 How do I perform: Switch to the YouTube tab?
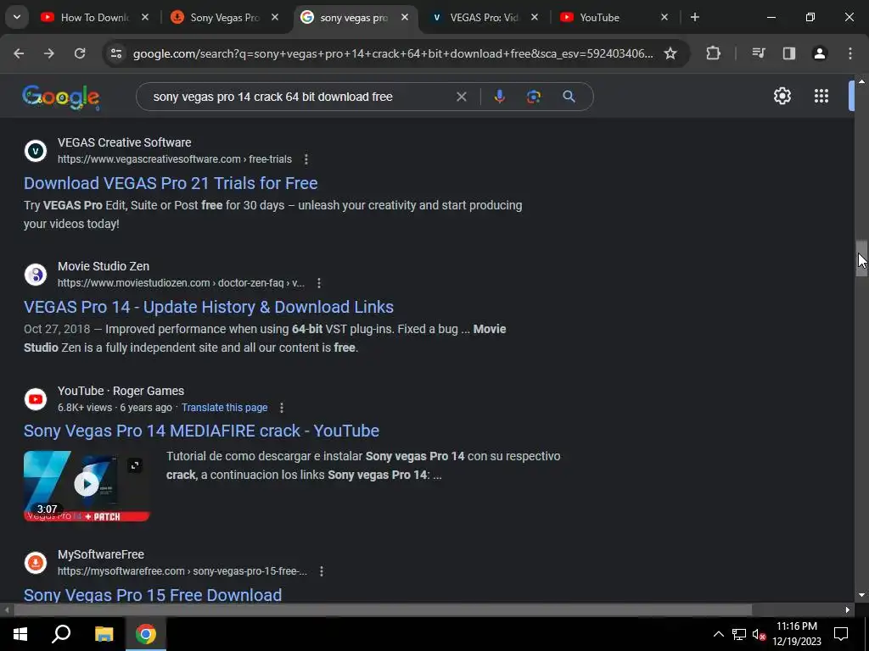pyautogui.click(x=599, y=18)
